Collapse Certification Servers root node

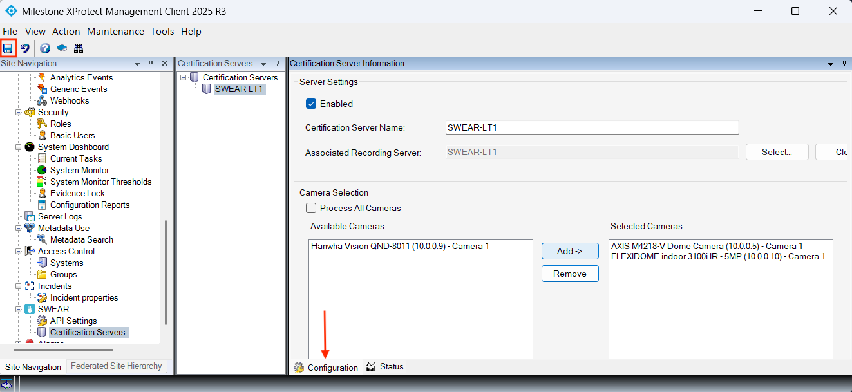click(184, 77)
